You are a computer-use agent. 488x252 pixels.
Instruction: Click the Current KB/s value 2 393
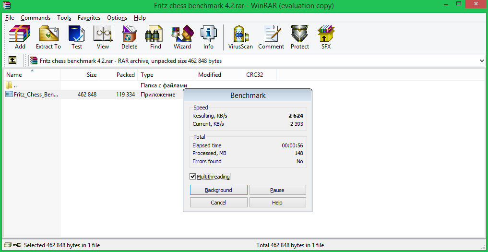pyautogui.click(x=296, y=124)
